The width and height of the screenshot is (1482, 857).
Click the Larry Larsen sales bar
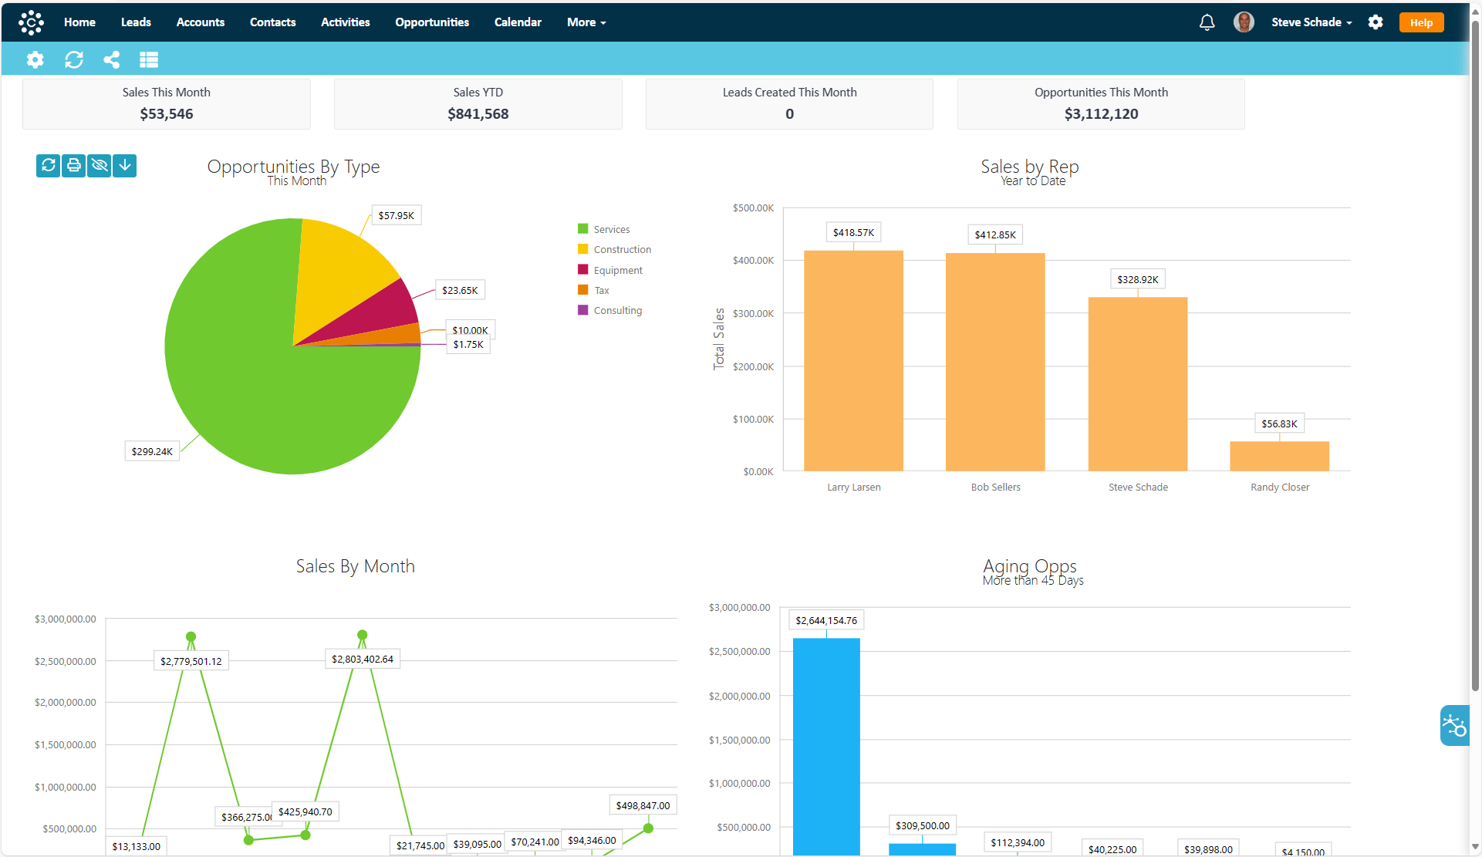853,360
